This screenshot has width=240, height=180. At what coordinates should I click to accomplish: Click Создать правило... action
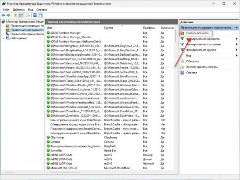click(x=198, y=33)
